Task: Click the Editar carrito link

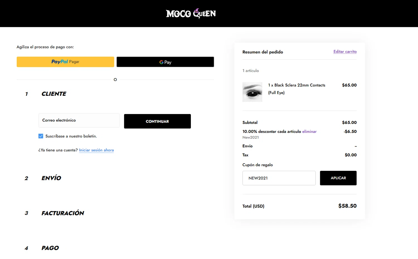Action: click(x=345, y=52)
